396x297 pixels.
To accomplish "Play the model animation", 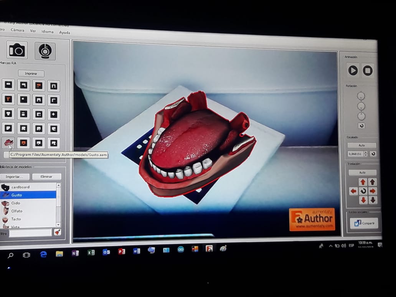I will [x=353, y=70].
